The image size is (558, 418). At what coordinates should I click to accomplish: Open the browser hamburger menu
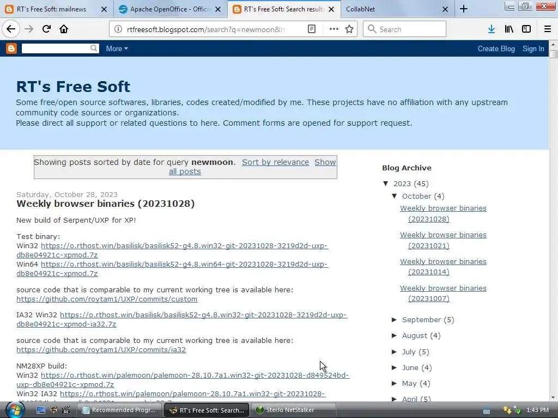tap(548, 29)
